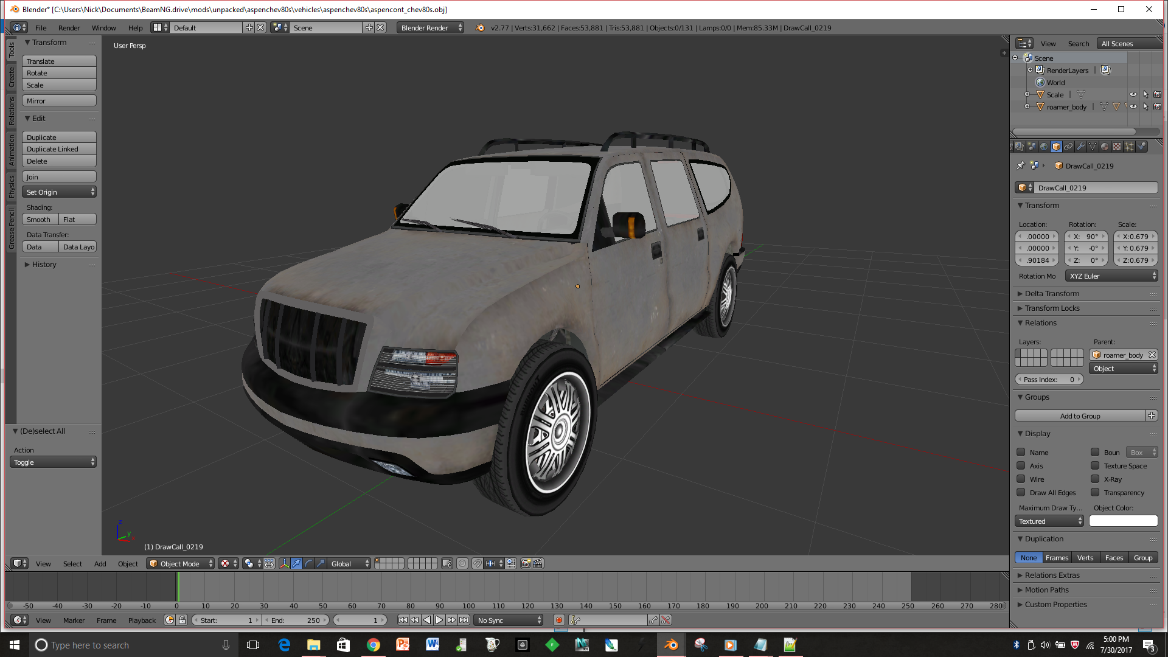
Task: Hide roamer_body using its eye icon
Action: (1133, 106)
